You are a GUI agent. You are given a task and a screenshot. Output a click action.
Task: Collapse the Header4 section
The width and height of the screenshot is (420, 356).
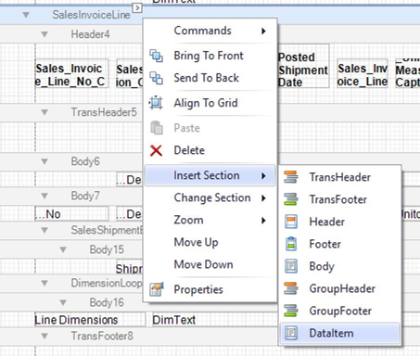click(45, 34)
